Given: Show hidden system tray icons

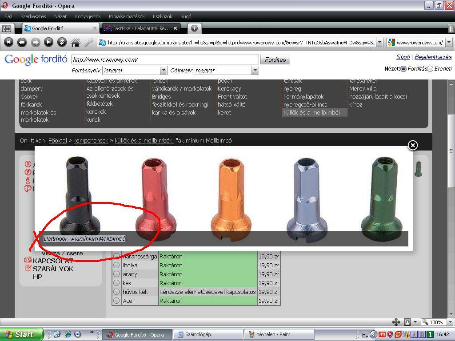Looking at the screenshot, I should (x=373, y=334).
